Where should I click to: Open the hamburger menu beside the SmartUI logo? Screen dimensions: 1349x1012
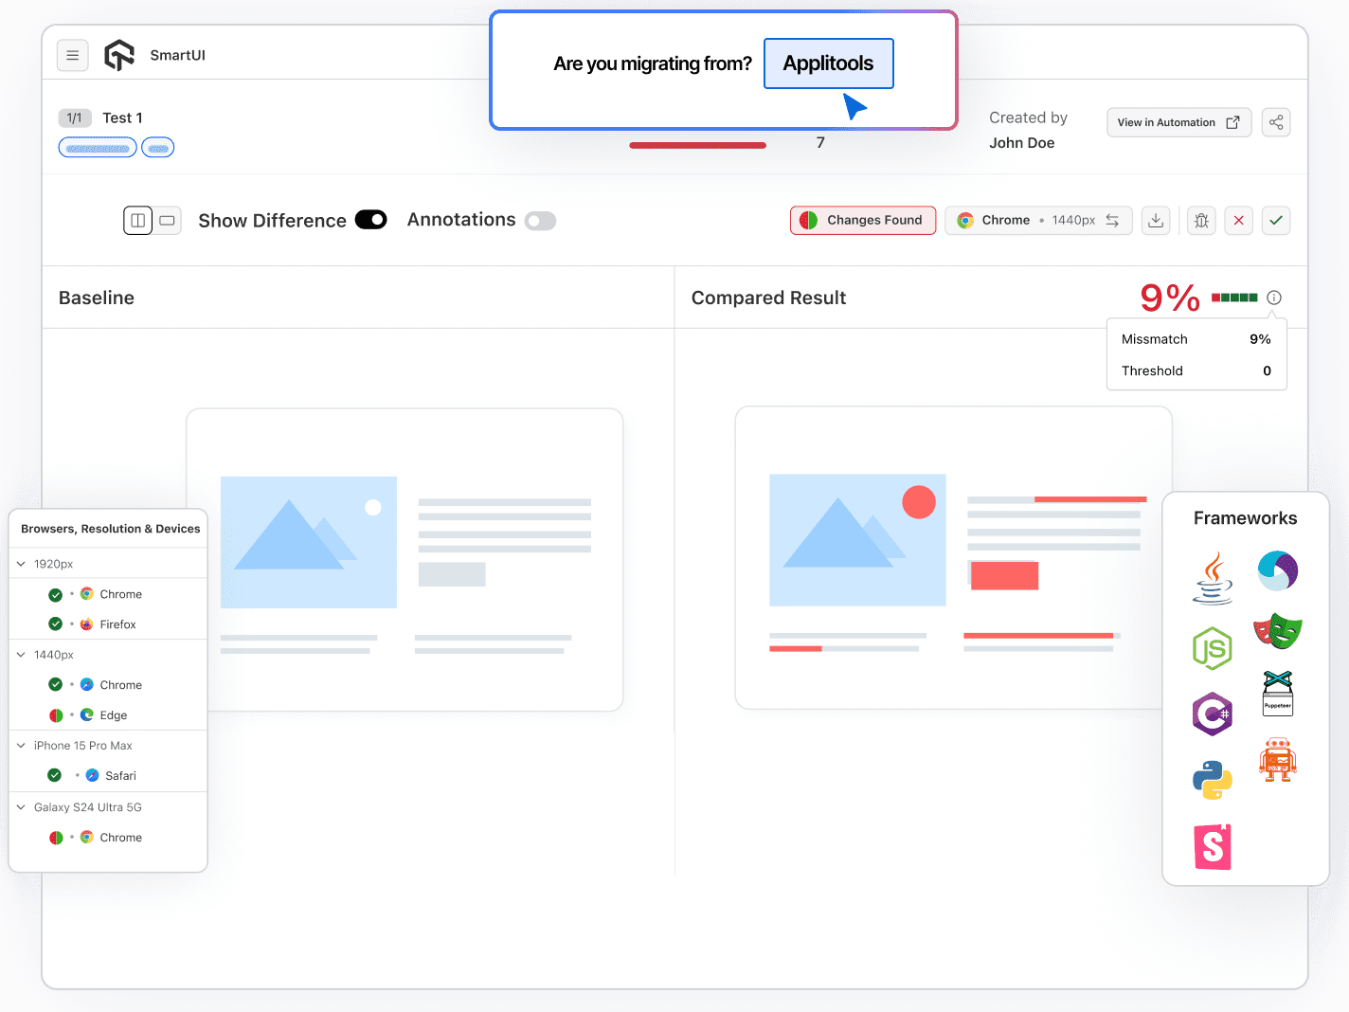pyautogui.click(x=72, y=56)
